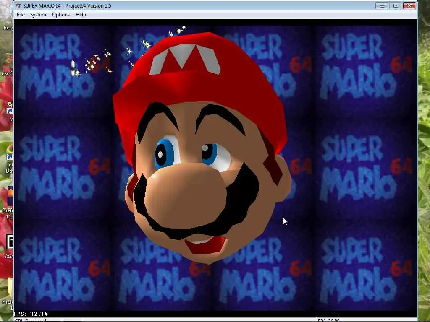Image resolution: width=430 pixels, height=322 pixels.
Task: Minimize the Project64 window
Action: (382, 6)
